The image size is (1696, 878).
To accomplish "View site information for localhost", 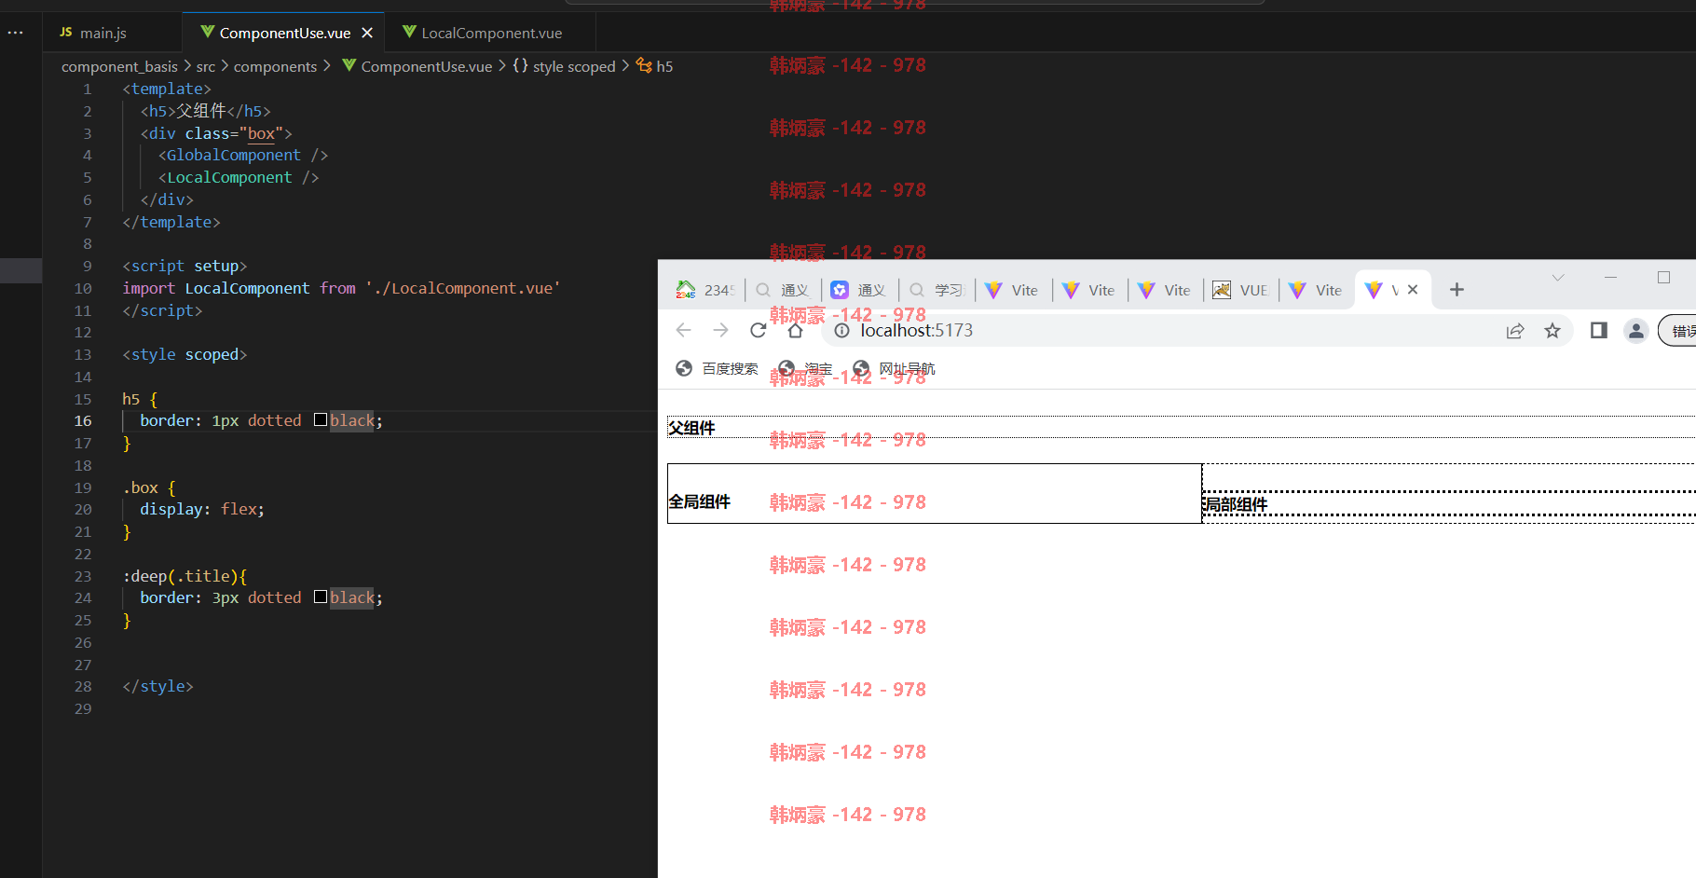I will click(841, 331).
